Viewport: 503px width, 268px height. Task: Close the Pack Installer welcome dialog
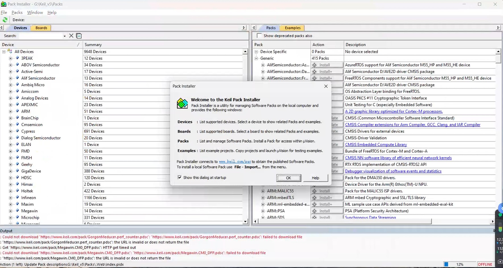point(326,86)
